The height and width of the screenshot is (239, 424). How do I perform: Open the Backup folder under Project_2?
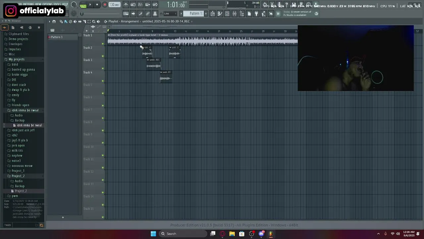point(20,186)
